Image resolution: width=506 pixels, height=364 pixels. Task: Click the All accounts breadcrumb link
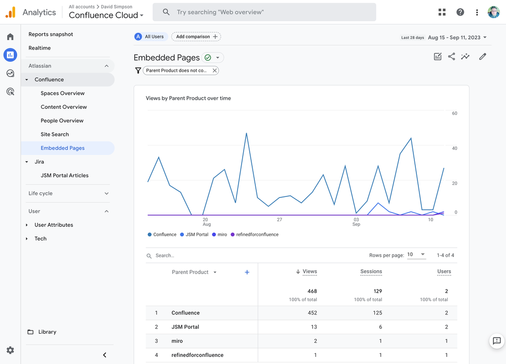(82, 7)
